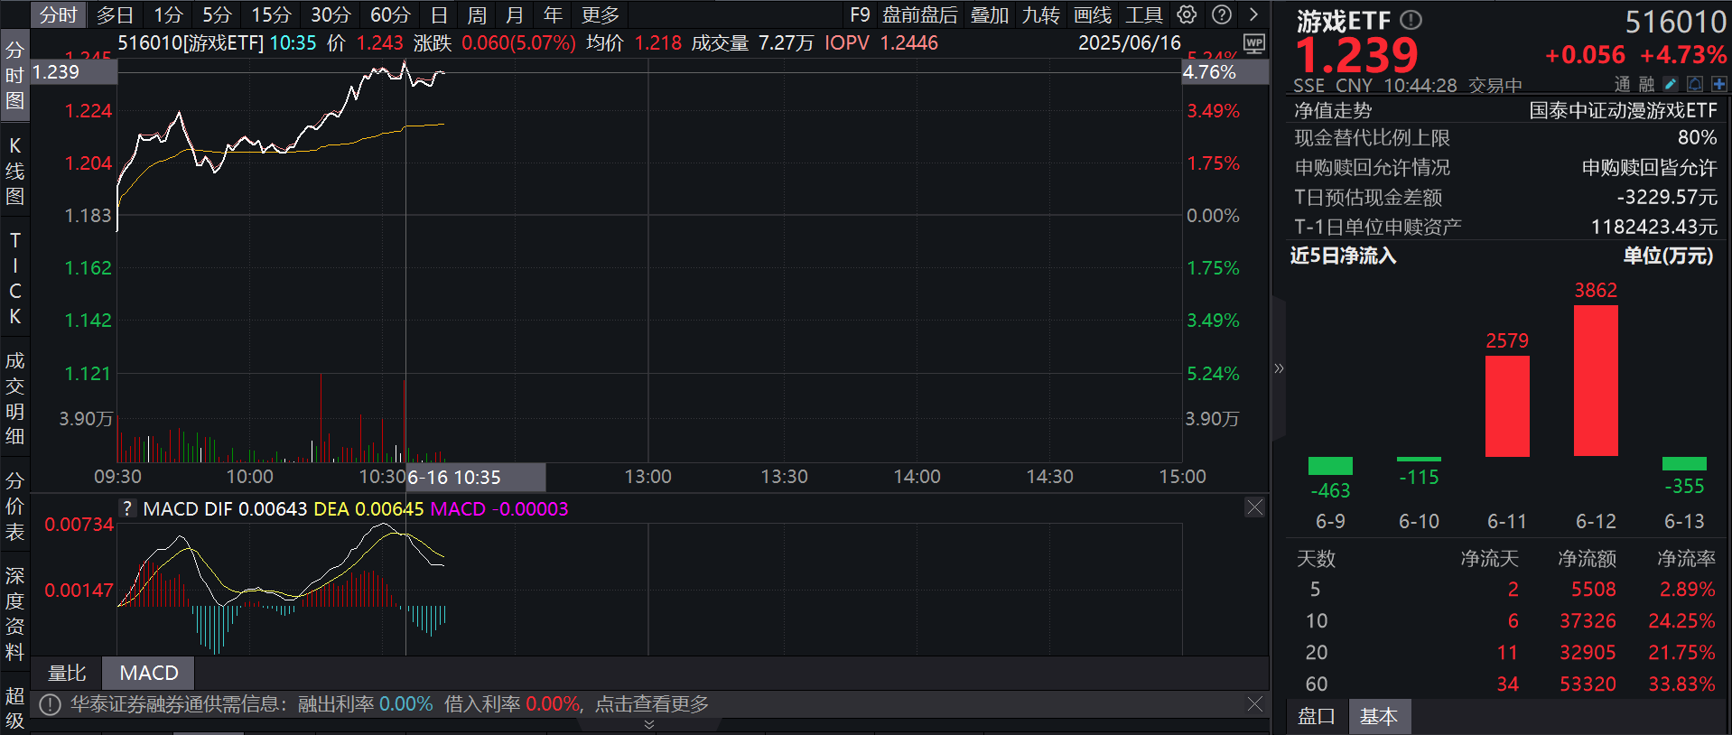Select the 1分 period
1732x735 pixels.
[168, 14]
